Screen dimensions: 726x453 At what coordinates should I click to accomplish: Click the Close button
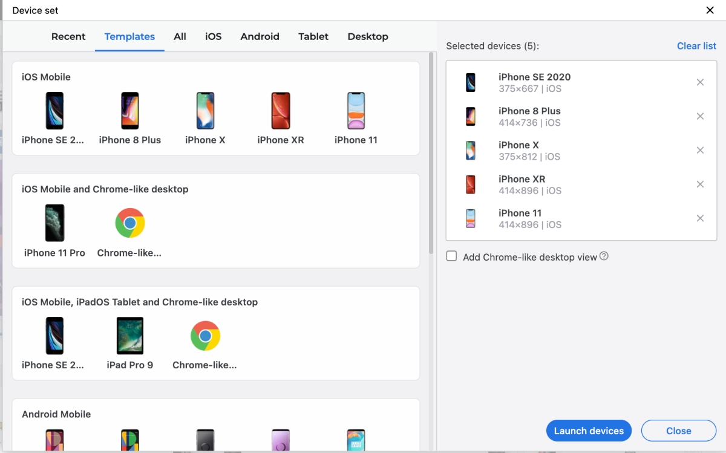click(678, 431)
